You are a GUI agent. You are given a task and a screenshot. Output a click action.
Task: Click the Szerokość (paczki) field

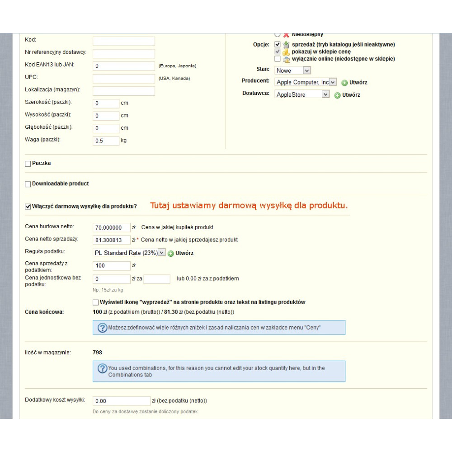pos(106,104)
